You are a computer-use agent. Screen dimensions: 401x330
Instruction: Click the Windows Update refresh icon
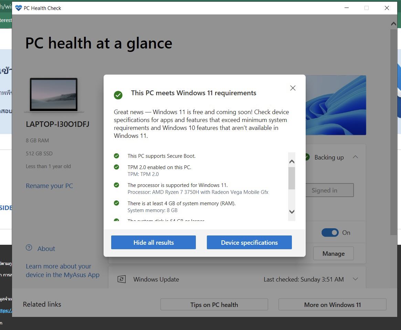pos(122,279)
